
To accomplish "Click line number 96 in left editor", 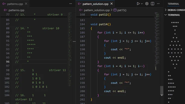I will tap(8, 62).
